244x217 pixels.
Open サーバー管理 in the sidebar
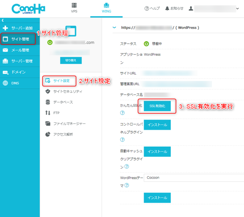pyautogui.click(x=20, y=61)
